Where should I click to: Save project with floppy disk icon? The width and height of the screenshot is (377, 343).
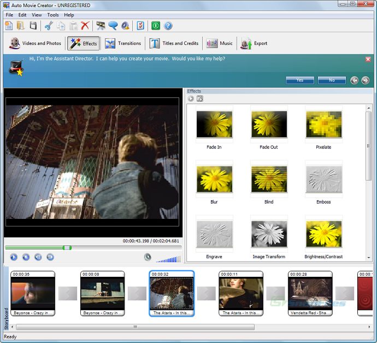tap(33, 26)
